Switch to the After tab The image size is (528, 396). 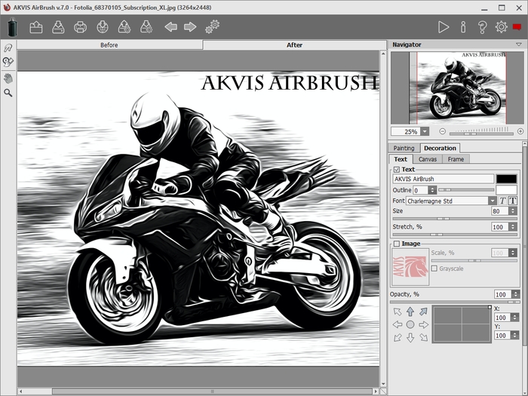(294, 45)
